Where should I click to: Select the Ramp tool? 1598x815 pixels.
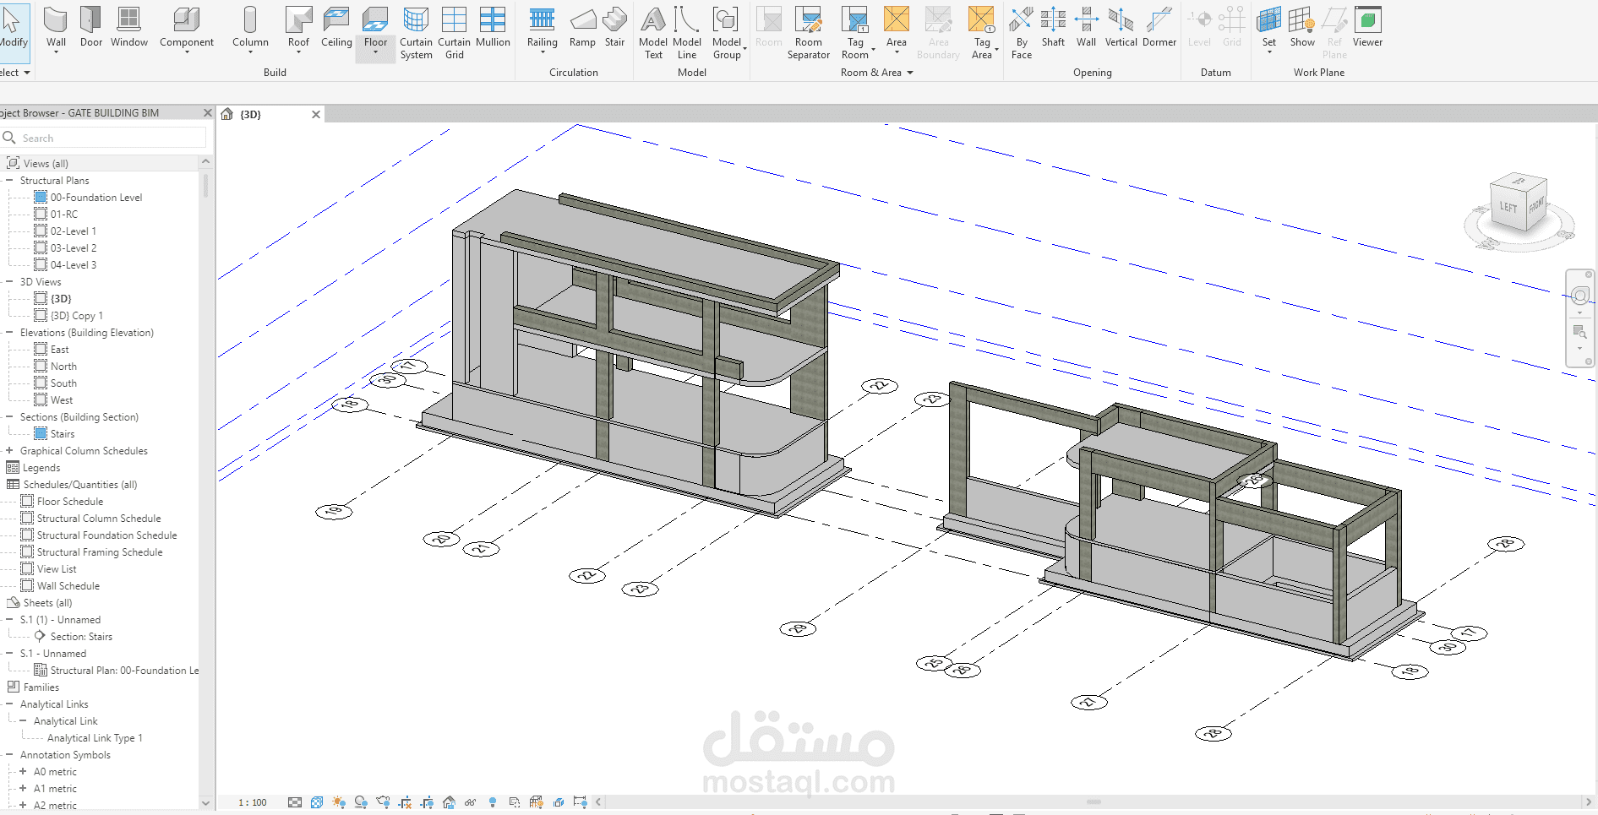582,27
